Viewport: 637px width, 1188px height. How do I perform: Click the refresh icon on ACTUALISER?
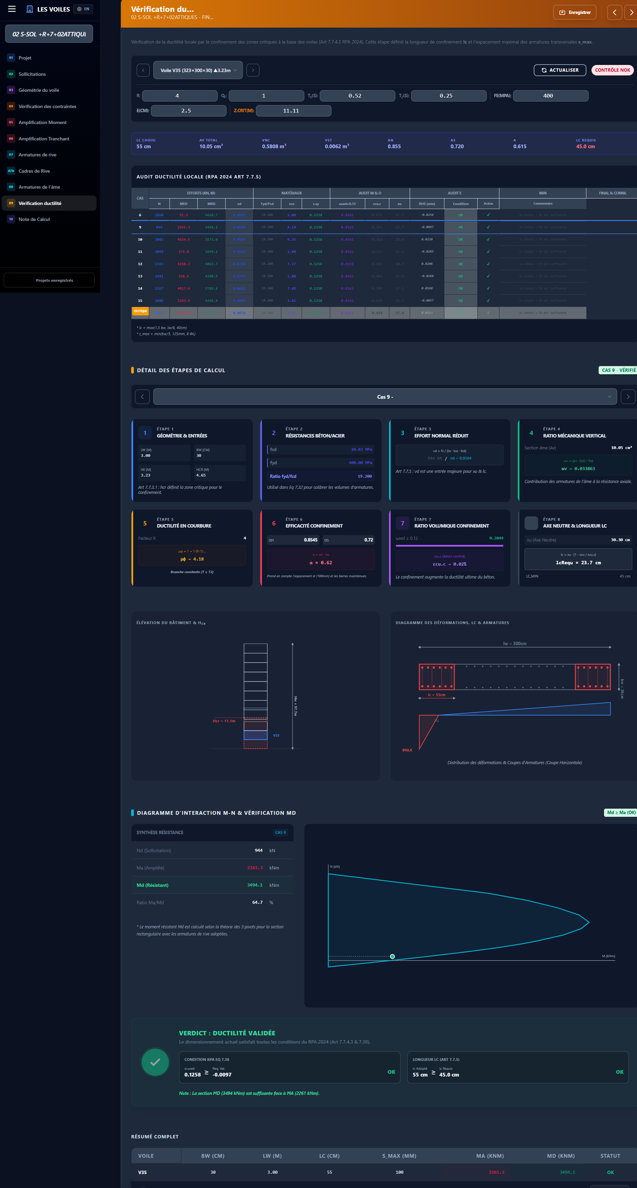544,70
